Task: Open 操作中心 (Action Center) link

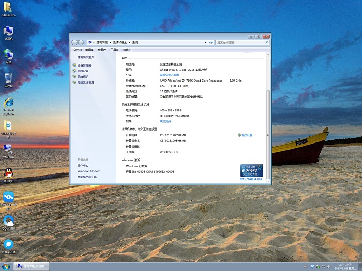Action: (83, 166)
